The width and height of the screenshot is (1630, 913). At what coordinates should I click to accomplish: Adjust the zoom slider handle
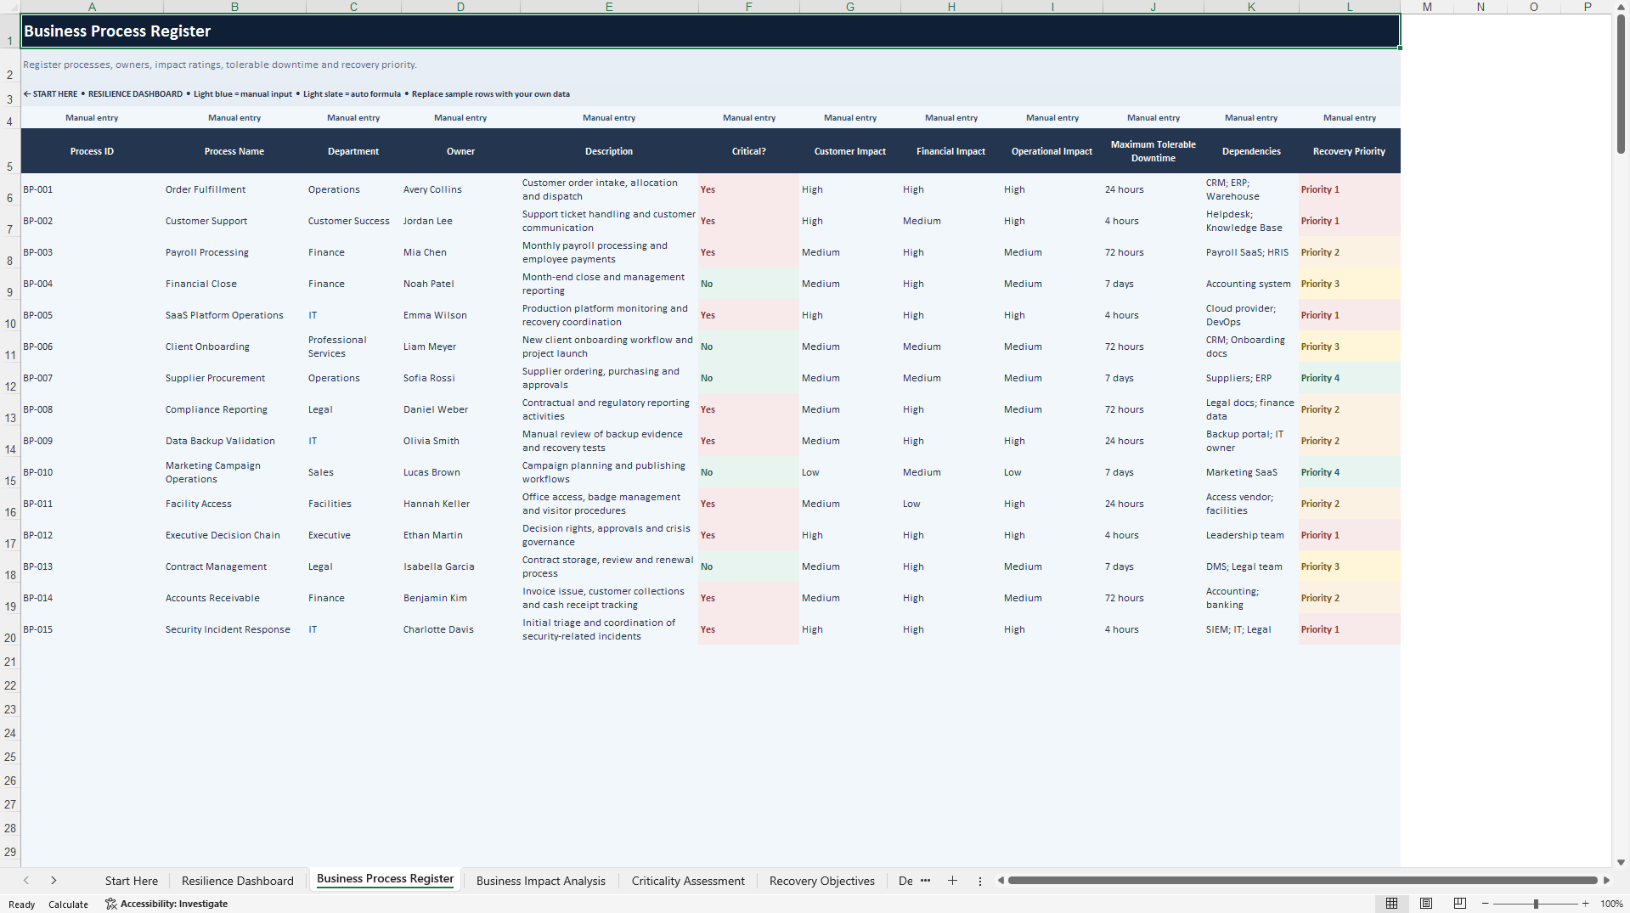1536,904
